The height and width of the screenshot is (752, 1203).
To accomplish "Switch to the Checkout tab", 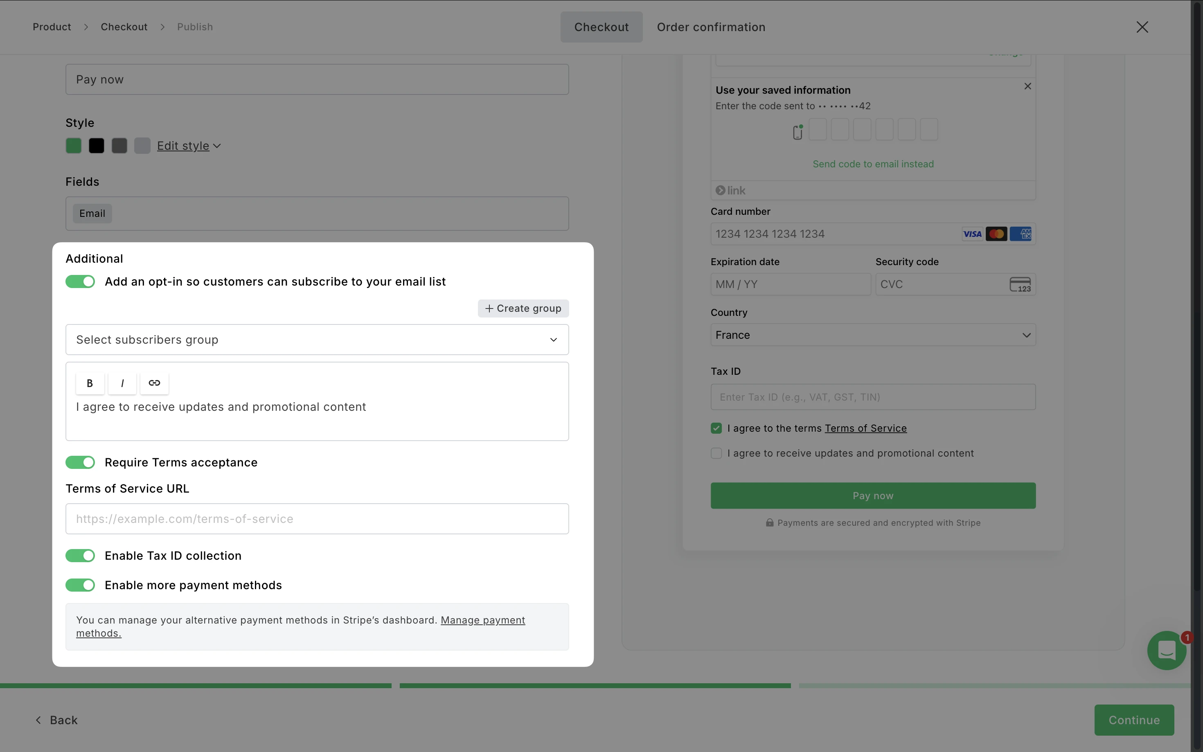I will tap(601, 27).
